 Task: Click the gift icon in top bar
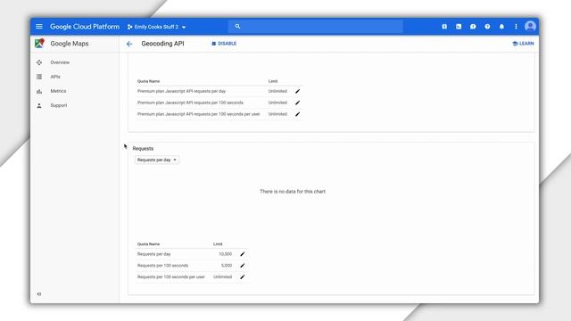click(x=444, y=27)
